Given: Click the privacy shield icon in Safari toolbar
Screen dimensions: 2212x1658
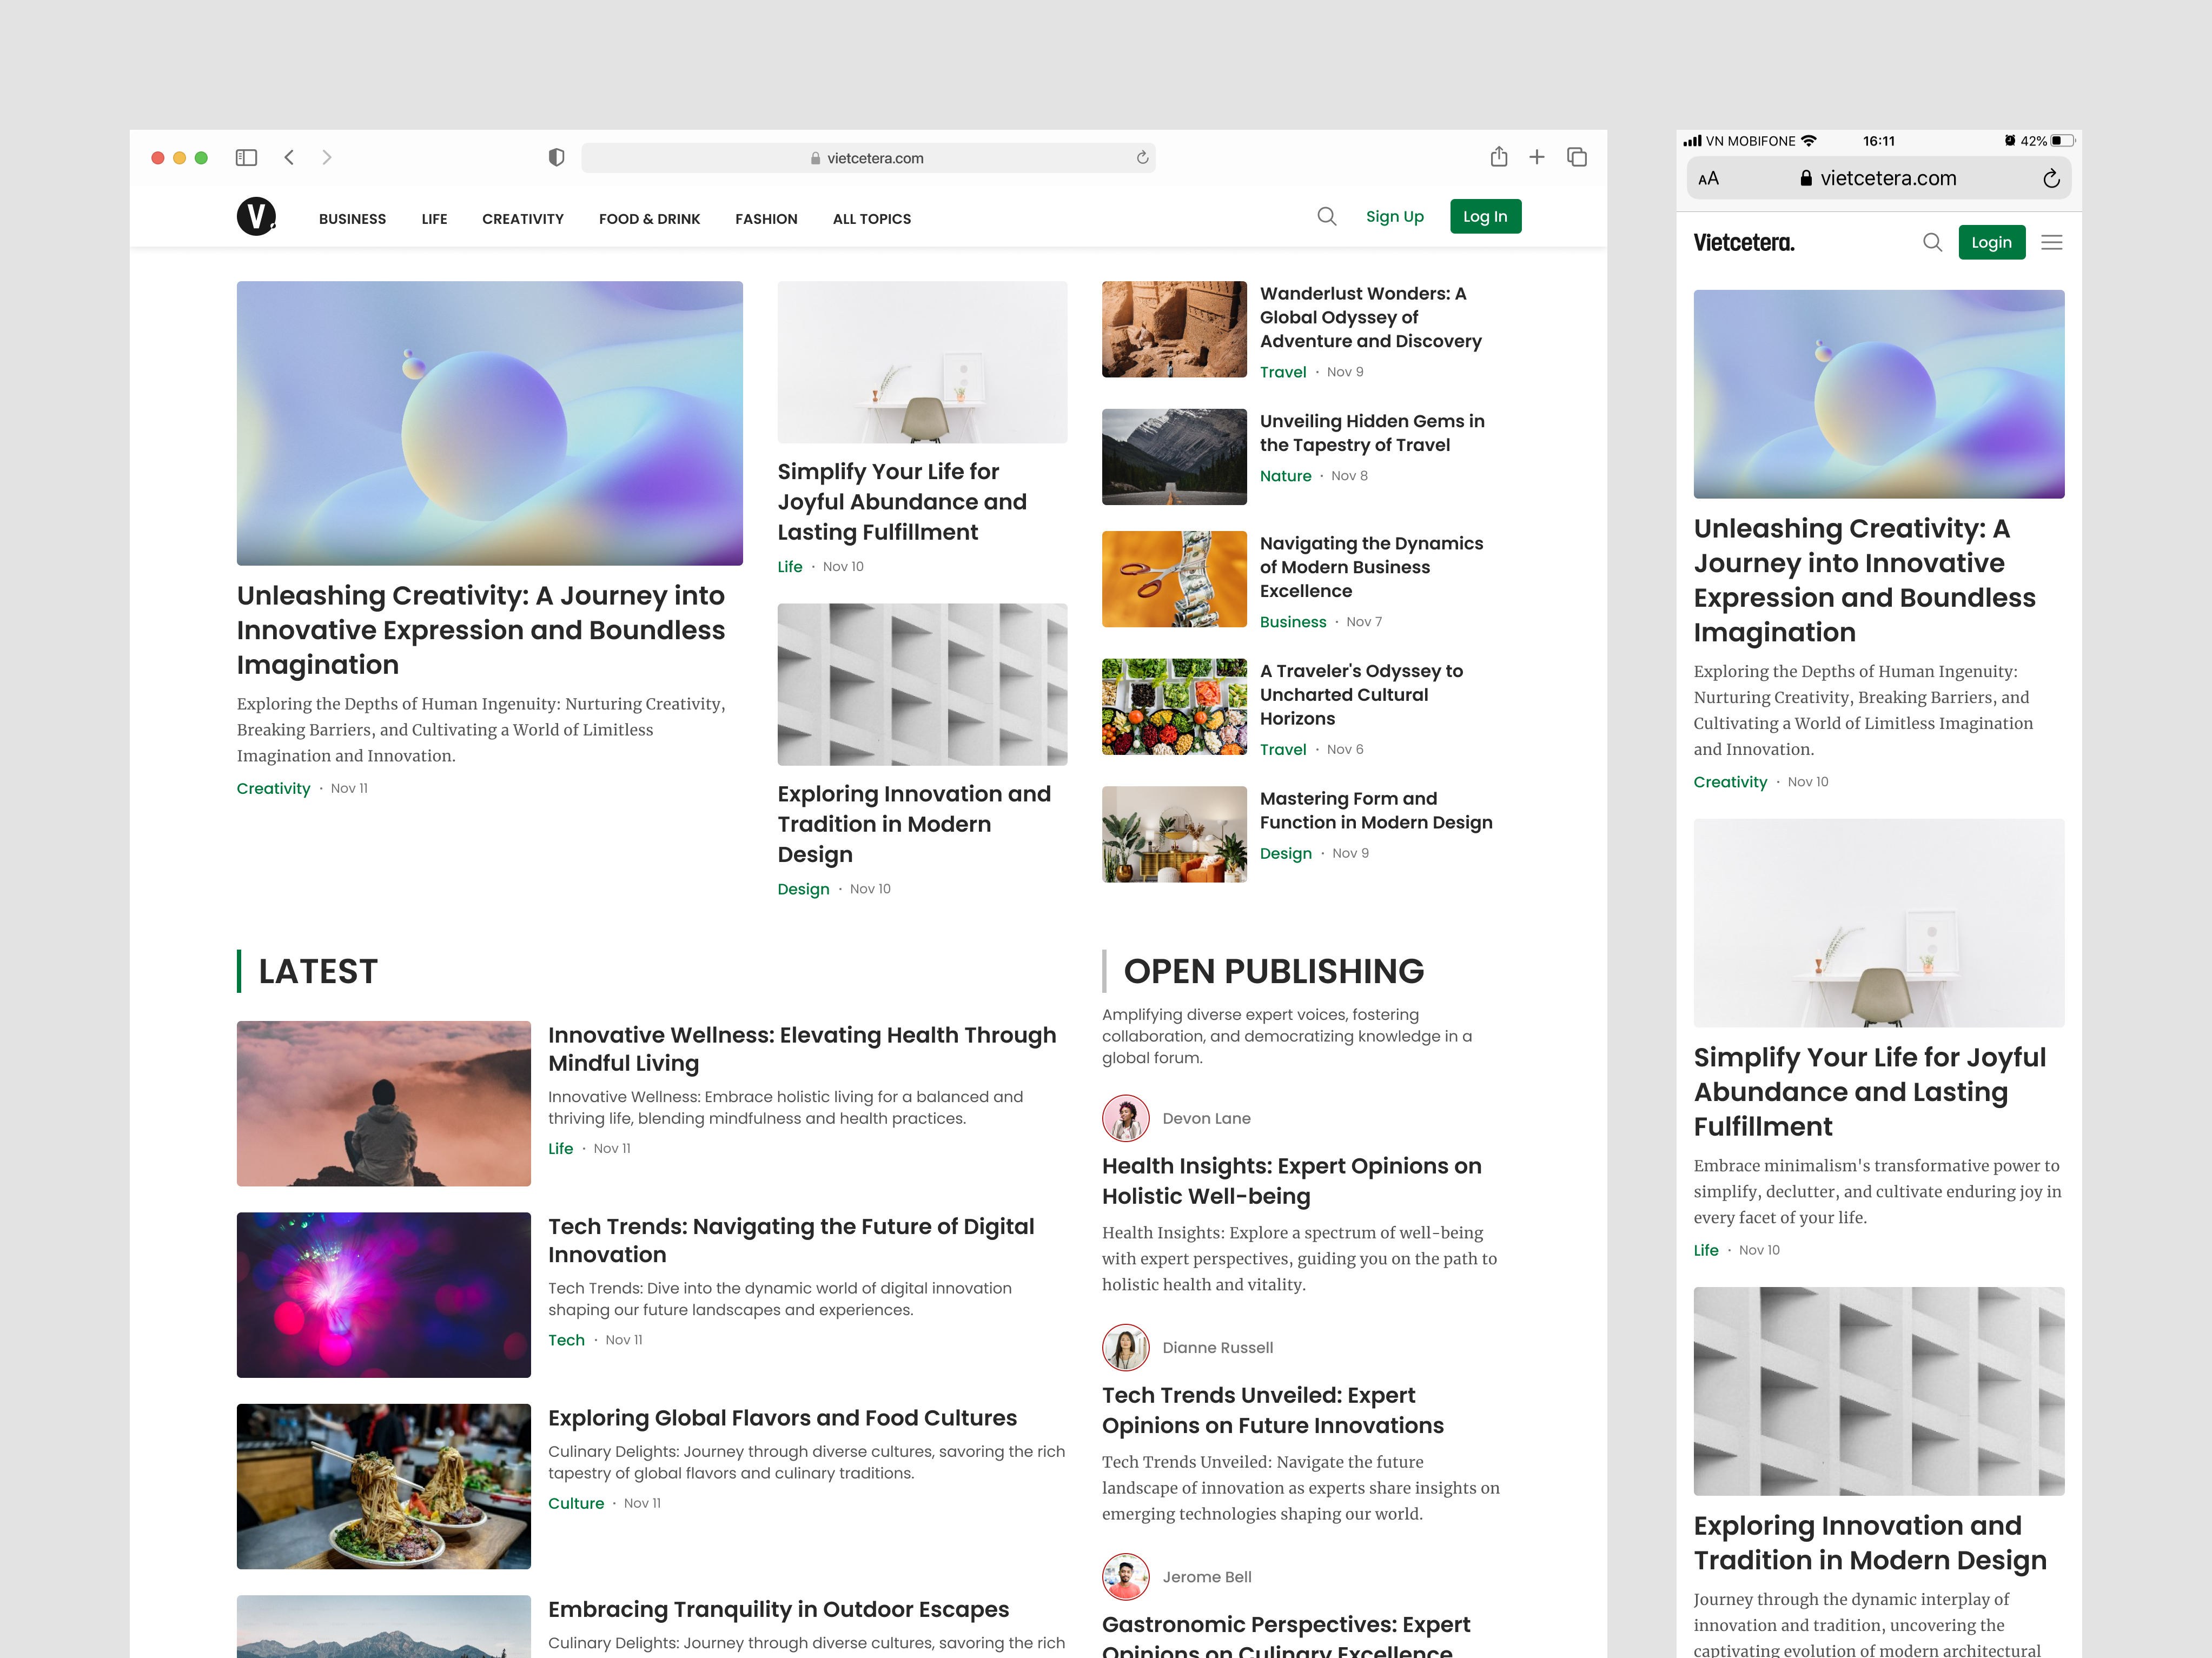Looking at the screenshot, I should coord(557,157).
